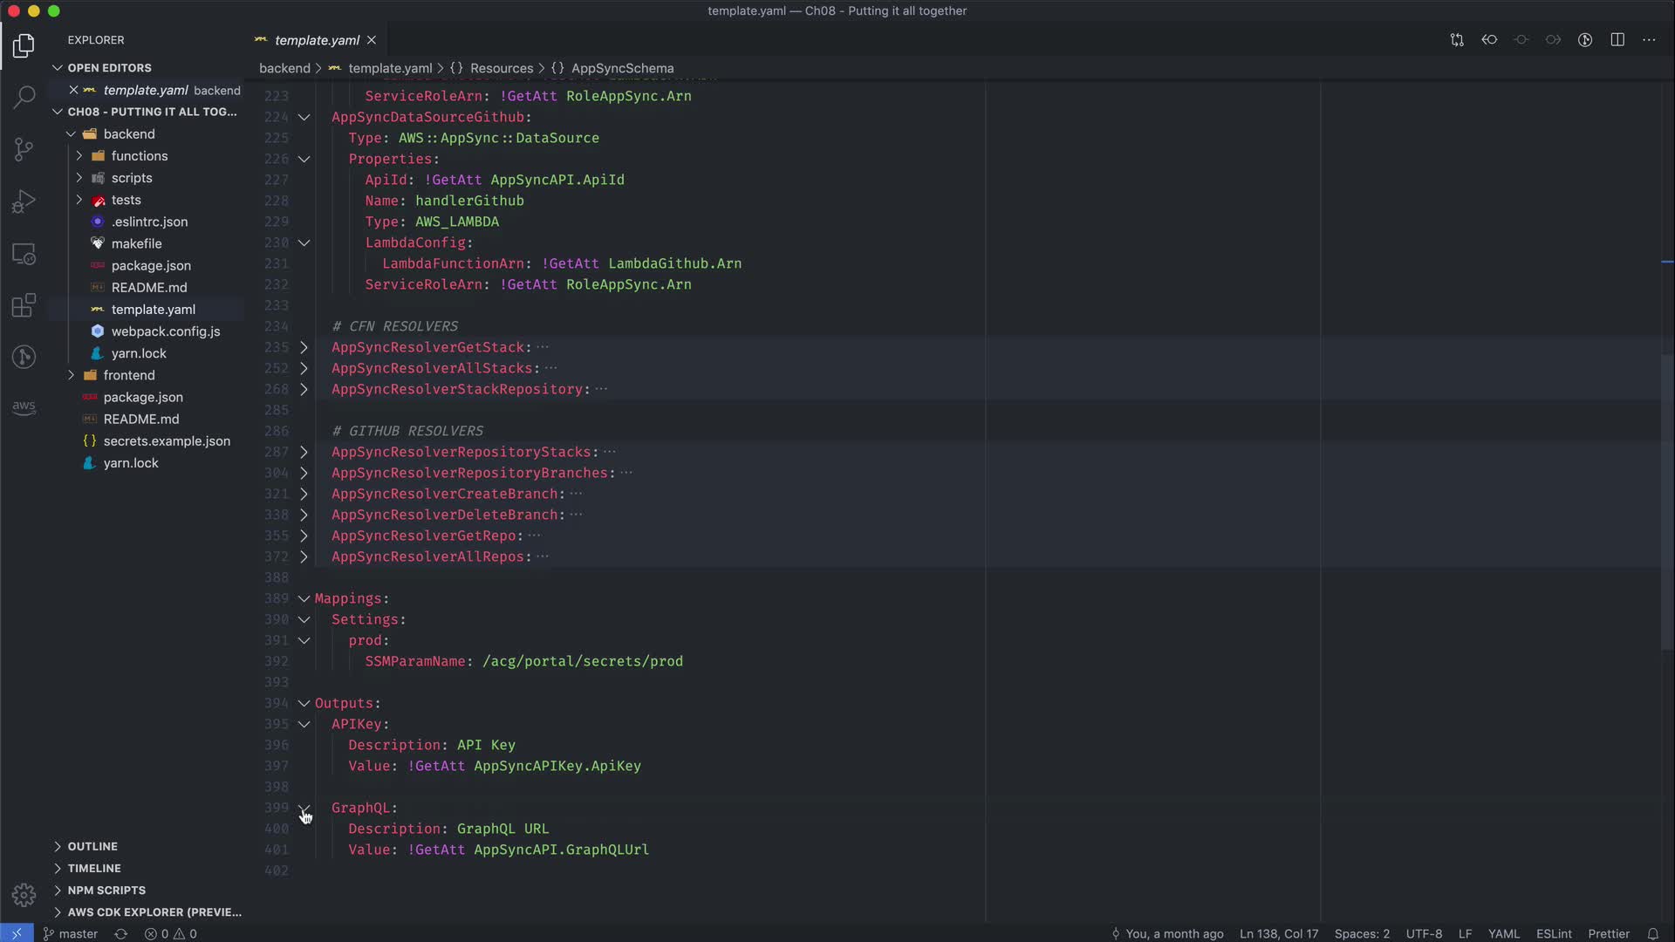Open the Manage gear icon
This screenshot has height=942, width=1675.
[24, 895]
